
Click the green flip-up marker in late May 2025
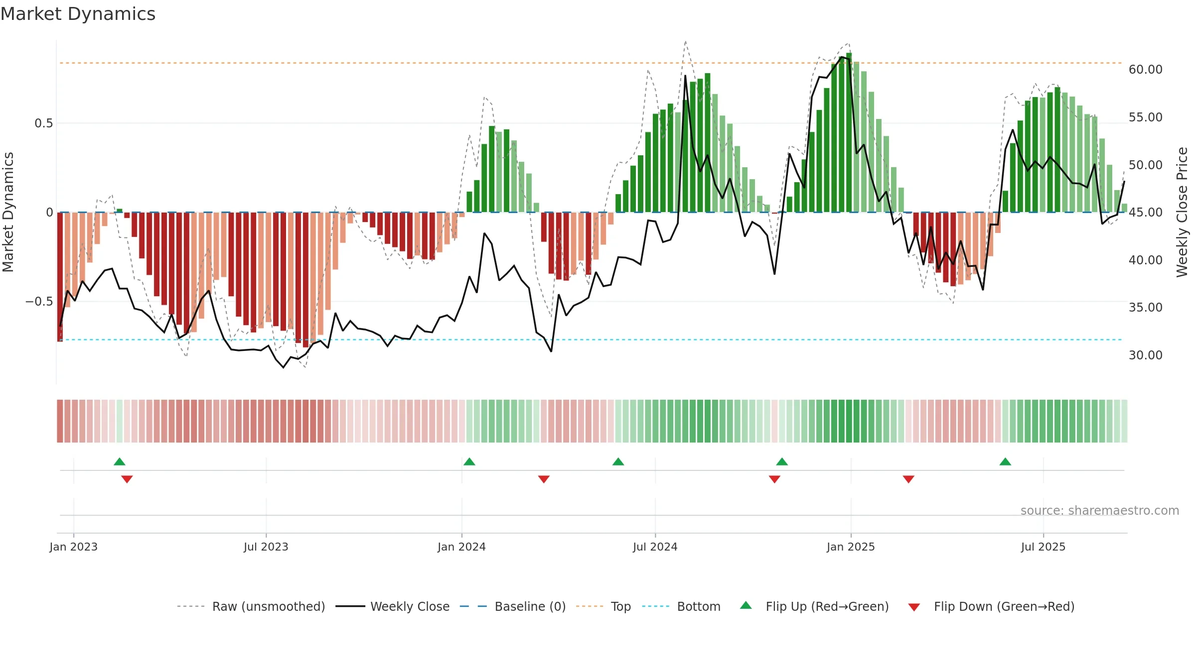1005,461
